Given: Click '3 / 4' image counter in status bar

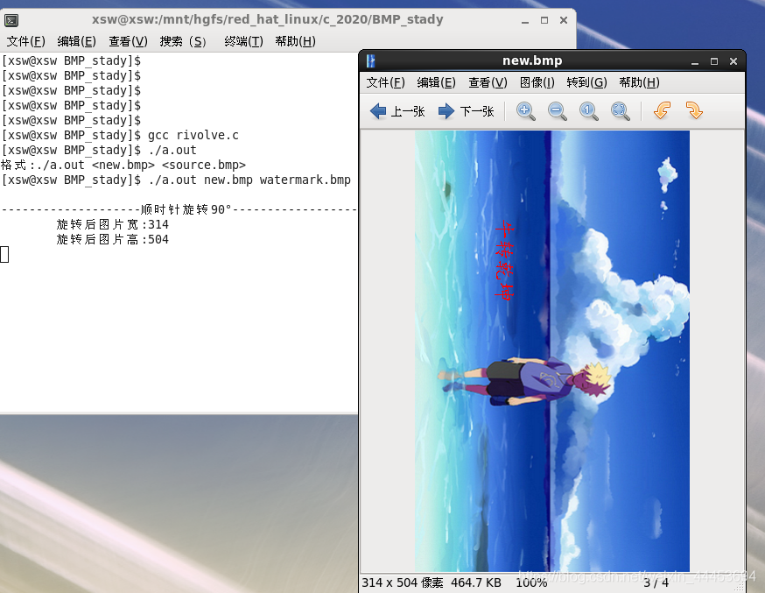Looking at the screenshot, I should pos(656,582).
